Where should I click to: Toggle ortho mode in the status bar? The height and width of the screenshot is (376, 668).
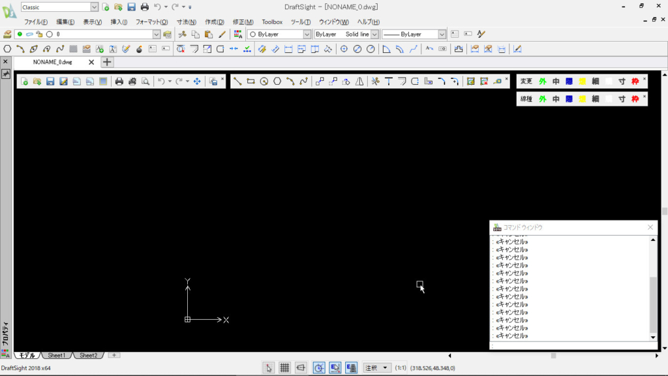click(x=300, y=367)
